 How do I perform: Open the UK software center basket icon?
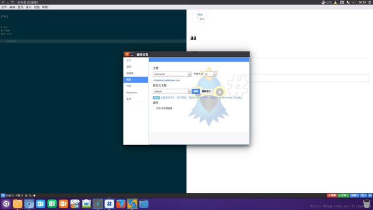(75, 204)
